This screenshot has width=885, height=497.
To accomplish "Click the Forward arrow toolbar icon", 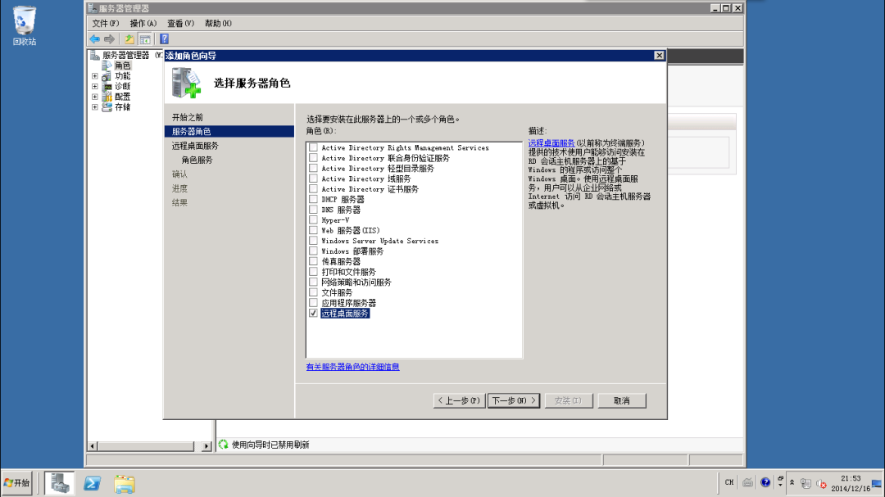I will (x=110, y=39).
